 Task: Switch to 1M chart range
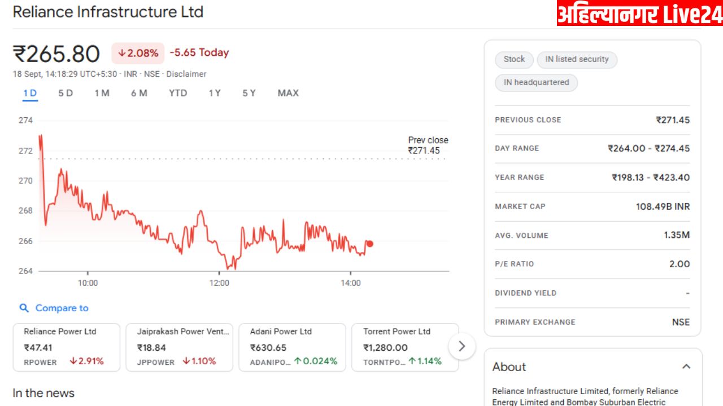tap(102, 93)
